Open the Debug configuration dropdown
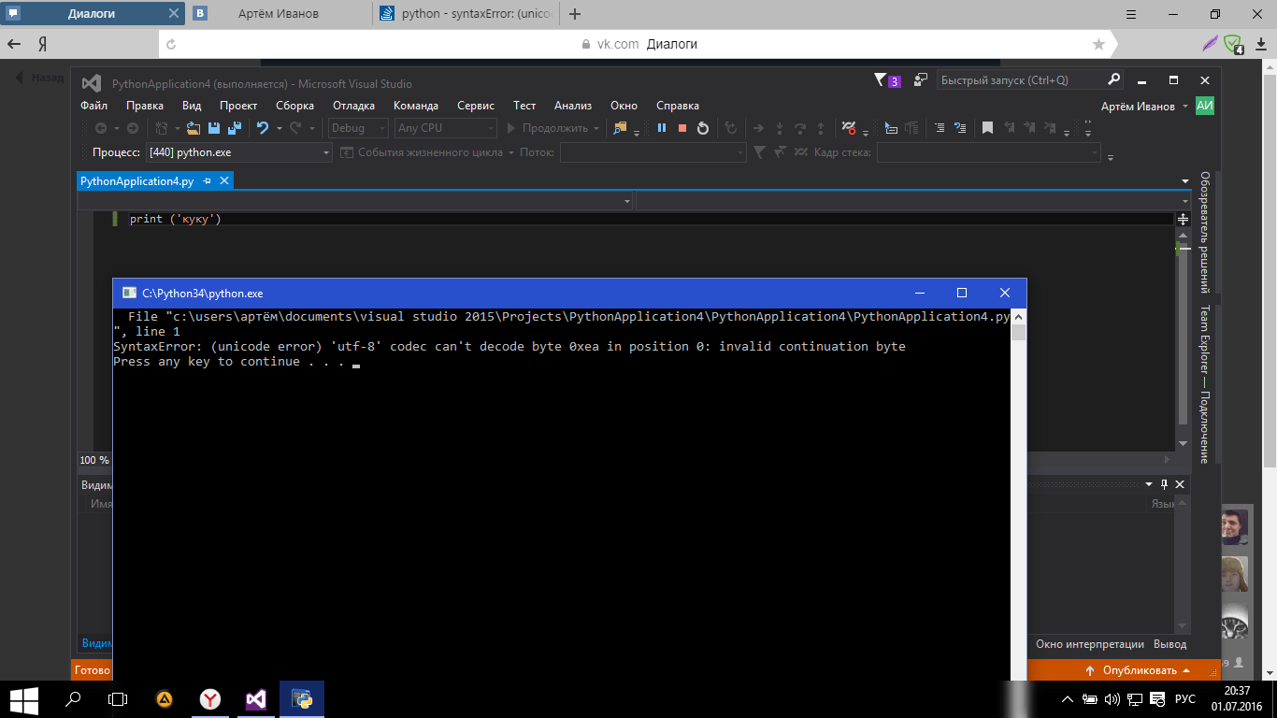 (x=357, y=128)
